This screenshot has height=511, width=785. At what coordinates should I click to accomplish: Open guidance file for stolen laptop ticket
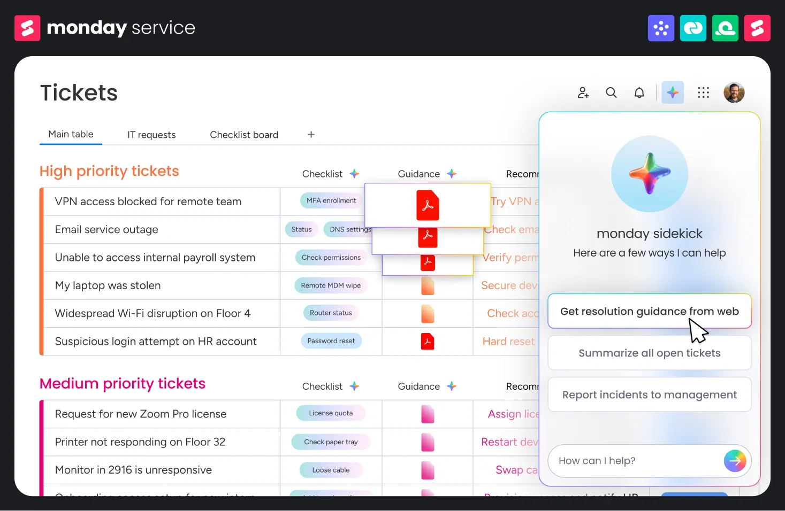click(x=428, y=285)
